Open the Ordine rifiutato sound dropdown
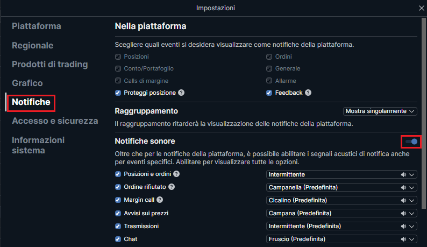The image size is (427, 247). coord(341,188)
